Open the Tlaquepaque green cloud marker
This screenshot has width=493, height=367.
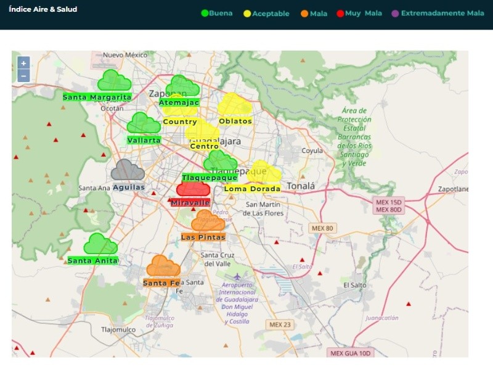[220, 161]
